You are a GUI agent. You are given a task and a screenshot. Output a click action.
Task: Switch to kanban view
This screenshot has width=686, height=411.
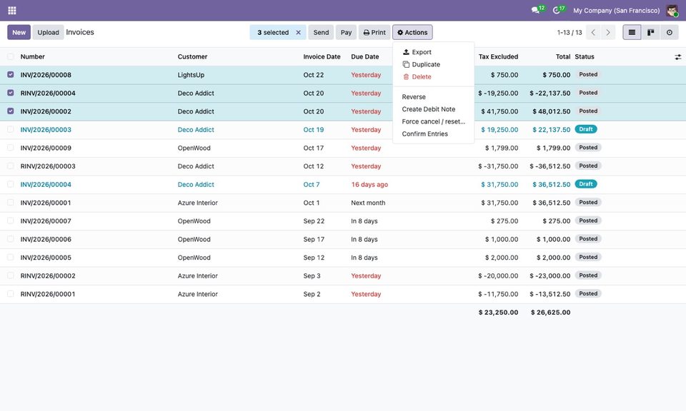650,32
